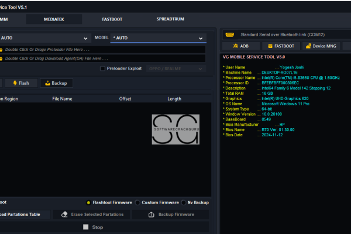351x234 pixels.
Task: Open the OPPO / REALME dropdown
Action: (x=176, y=69)
